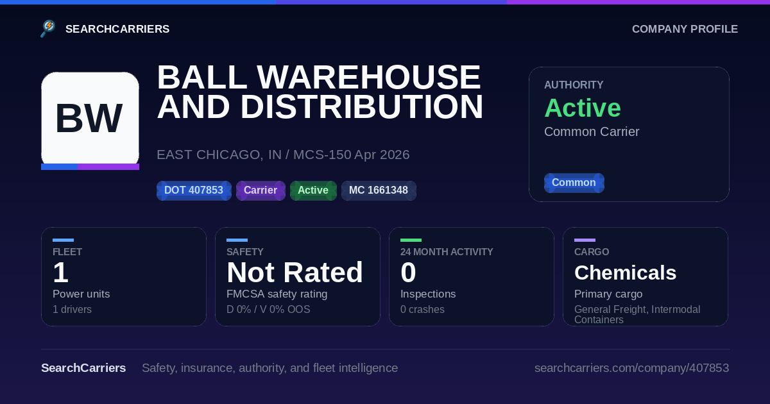The height and width of the screenshot is (404, 770).
Task: Click the 24 MONTH ACTIVITY label
Action: 447,252
